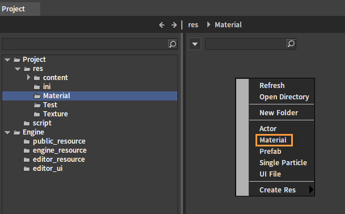
Task: Click the search magnifier in content panel
Action: coord(291,44)
